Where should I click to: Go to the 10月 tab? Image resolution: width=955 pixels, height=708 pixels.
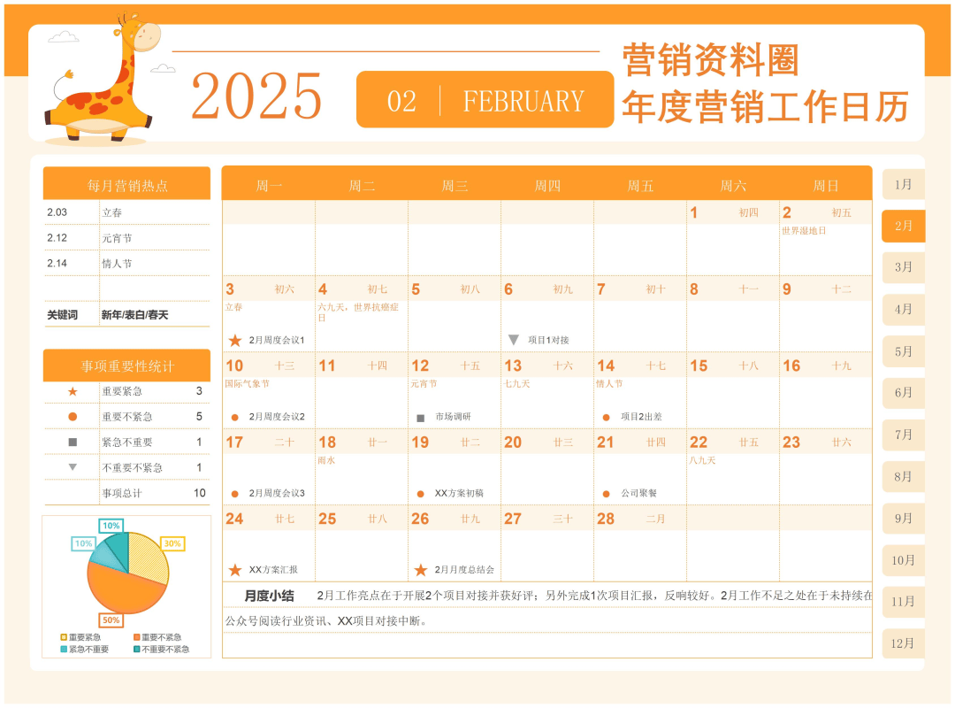coord(903,560)
